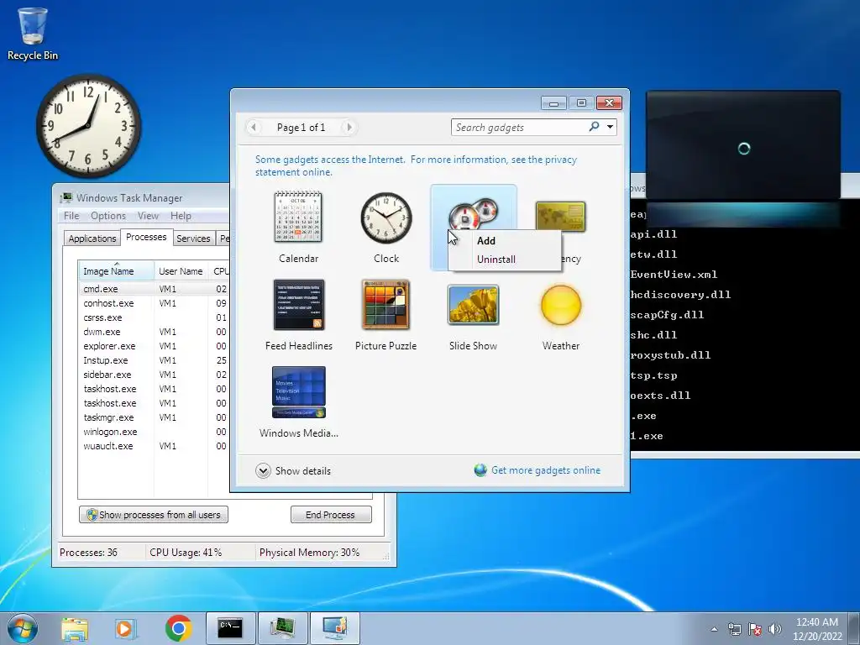This screenshot has height=645, width=860.
Task: Open the Recycle Bin desktop icon
Action: click(x=33, y=34)
